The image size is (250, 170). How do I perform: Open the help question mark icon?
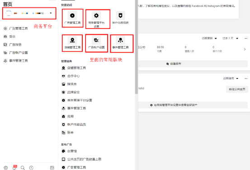coord(31,168)
